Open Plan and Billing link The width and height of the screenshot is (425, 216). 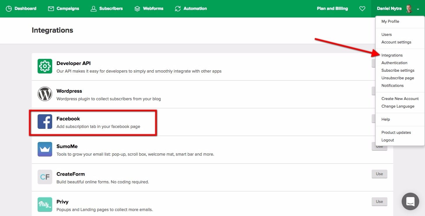[x=332, y=9]
